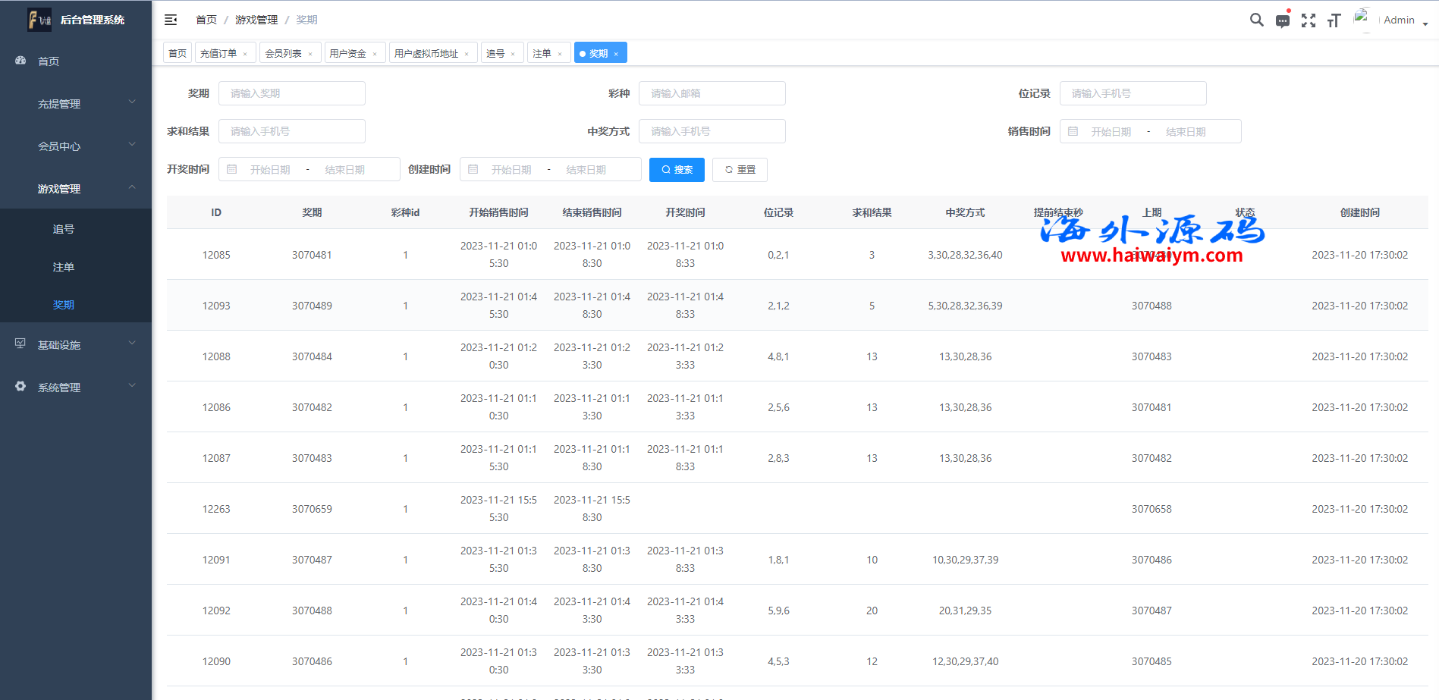Click the calendar icon in 开奖时间 field
The height and width of the screenshot is (700, 1439).
pos(232,169)
